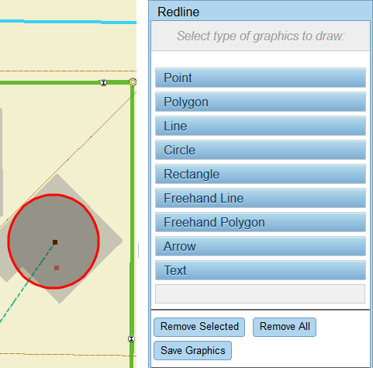Select the Point graphics type
373x368 pixels.
pos(261,78)
